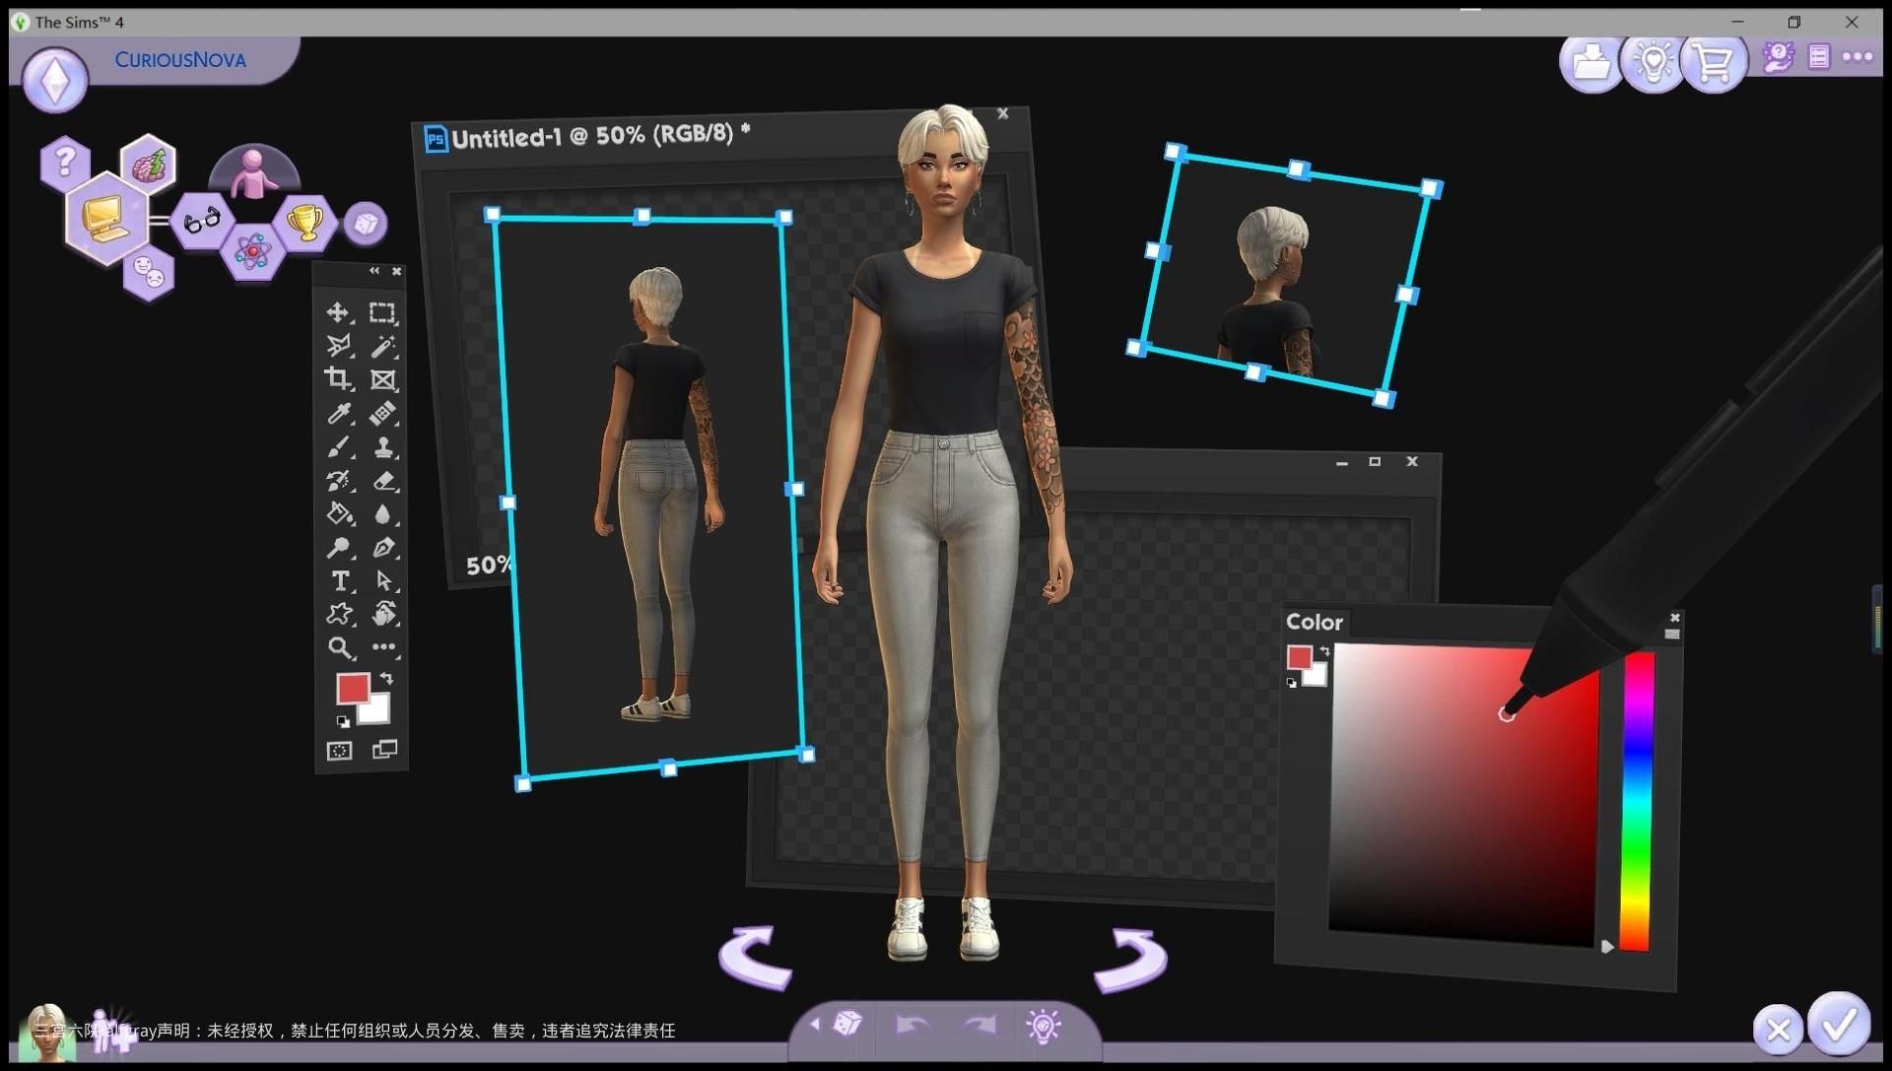
Task: Open the smiley and sad faces hexagon
Action: click(149, 272)
